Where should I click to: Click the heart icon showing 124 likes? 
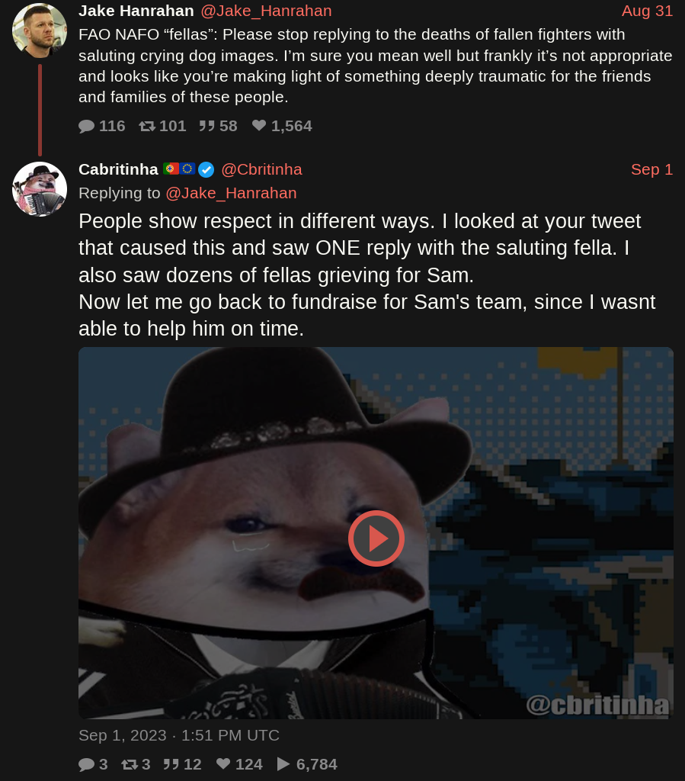click(223, 764)
